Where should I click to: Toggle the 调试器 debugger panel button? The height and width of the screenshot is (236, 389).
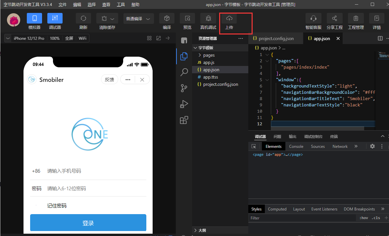[55, 18]
